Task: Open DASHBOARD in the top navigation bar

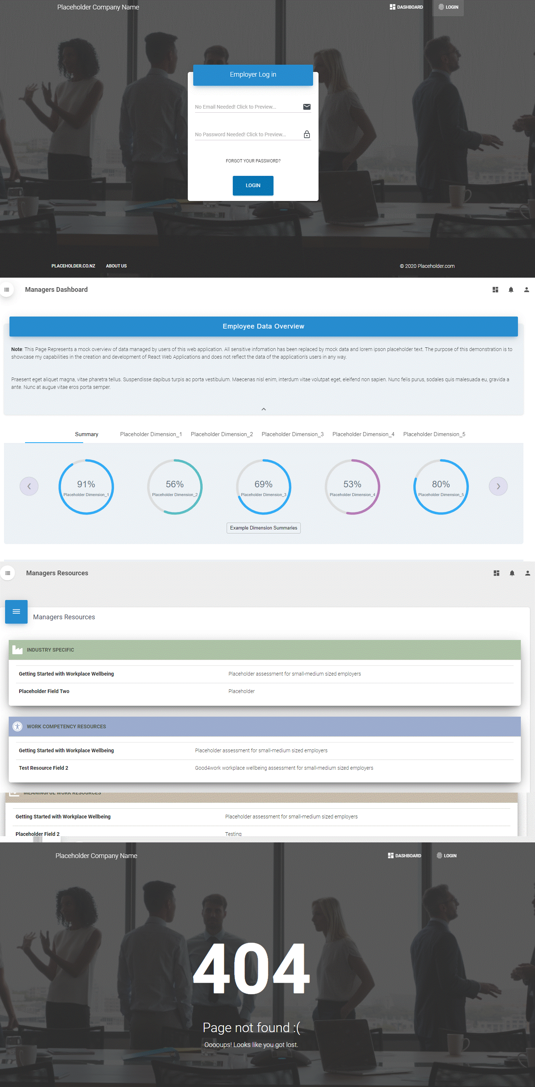Action: tap(406, 7)
